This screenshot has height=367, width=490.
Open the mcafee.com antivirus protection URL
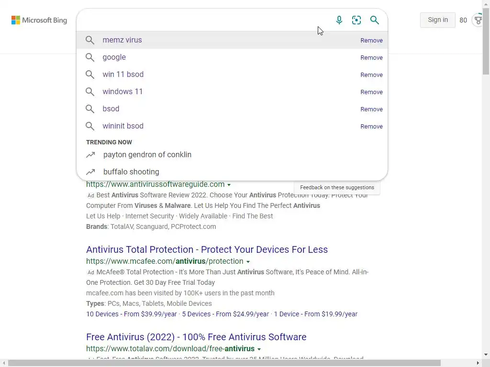pos(165,261)
